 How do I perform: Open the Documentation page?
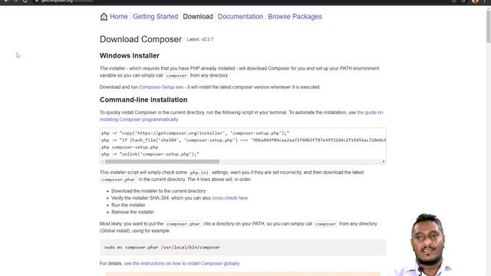pyautogui.click(x=240, y=17)
